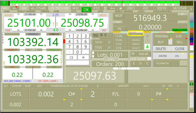Click the key icon in the toolbar
196x113 pixels.
pos(113,8)
